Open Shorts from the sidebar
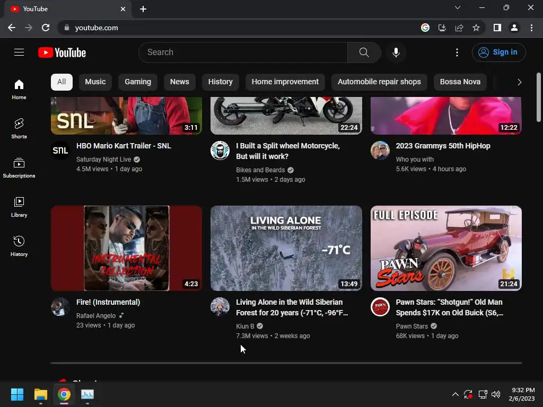This screenshot has height=407, width=543. 19,128
